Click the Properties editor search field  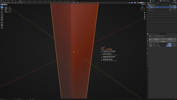click(162, 34)
